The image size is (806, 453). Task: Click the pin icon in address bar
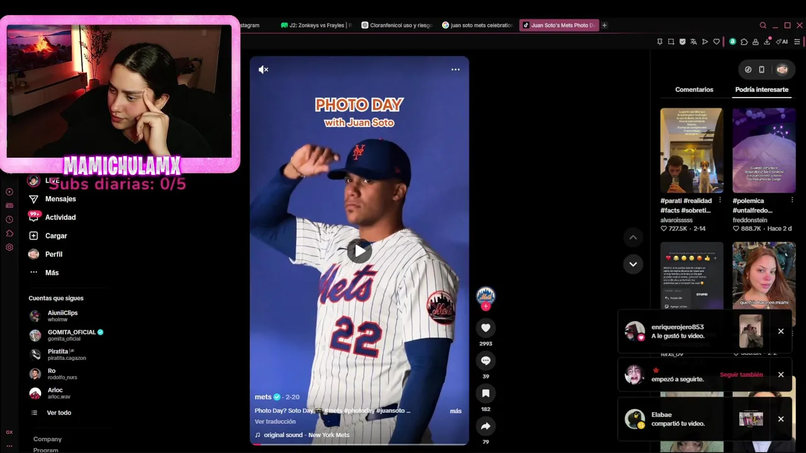point(659,42)
